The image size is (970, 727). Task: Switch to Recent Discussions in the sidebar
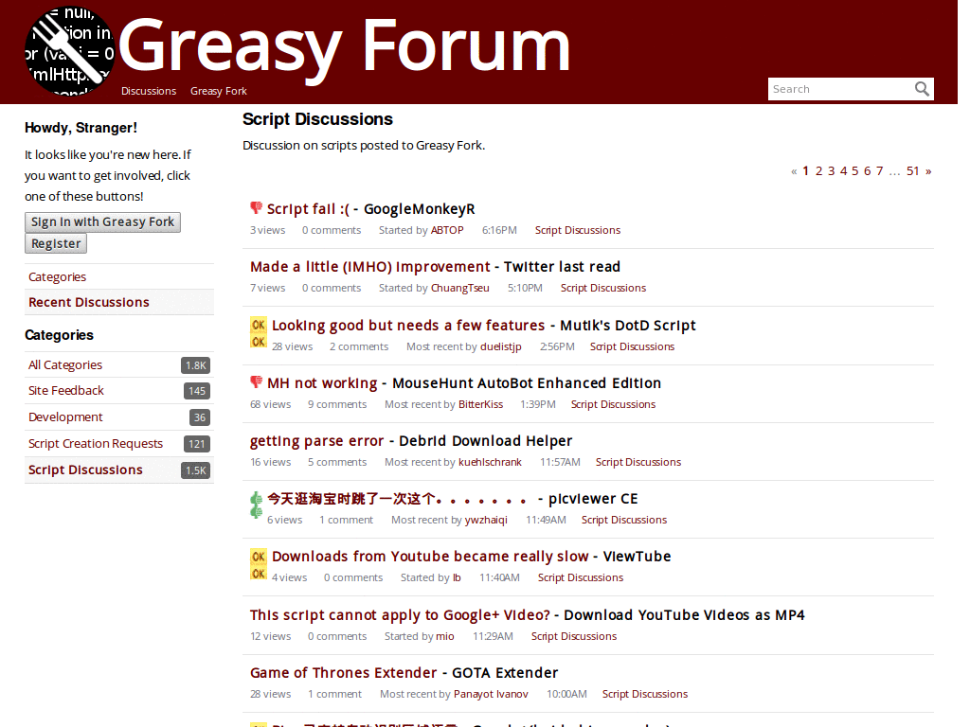pyautogui.click(x=88, y=302)
